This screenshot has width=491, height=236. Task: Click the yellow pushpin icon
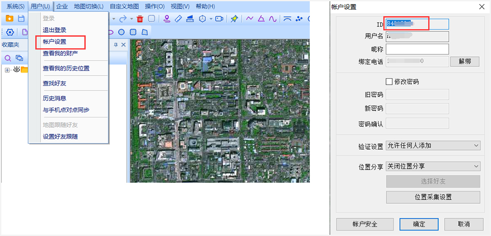click(234, 19)
